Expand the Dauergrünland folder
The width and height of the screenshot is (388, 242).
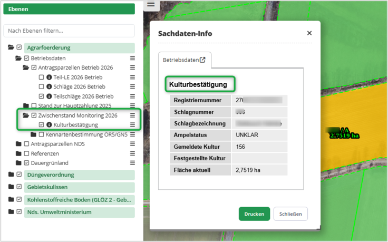click(18, 163)
